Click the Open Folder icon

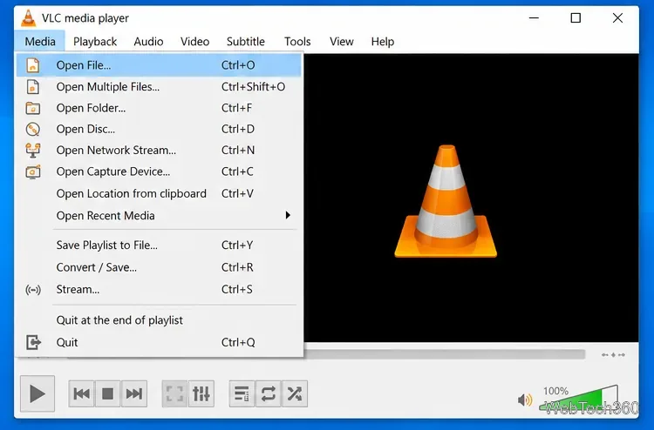[33, 108]
